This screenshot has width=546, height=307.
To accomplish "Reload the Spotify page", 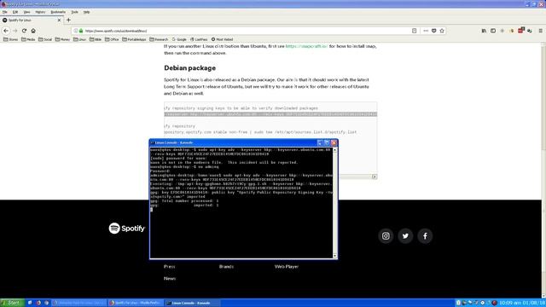I will 24,31.
